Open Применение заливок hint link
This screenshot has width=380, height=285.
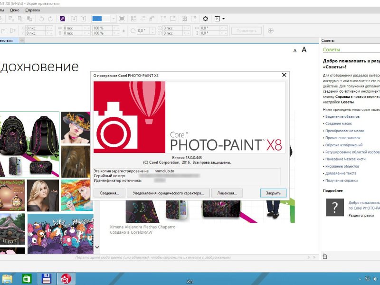(x=342, y=138)
